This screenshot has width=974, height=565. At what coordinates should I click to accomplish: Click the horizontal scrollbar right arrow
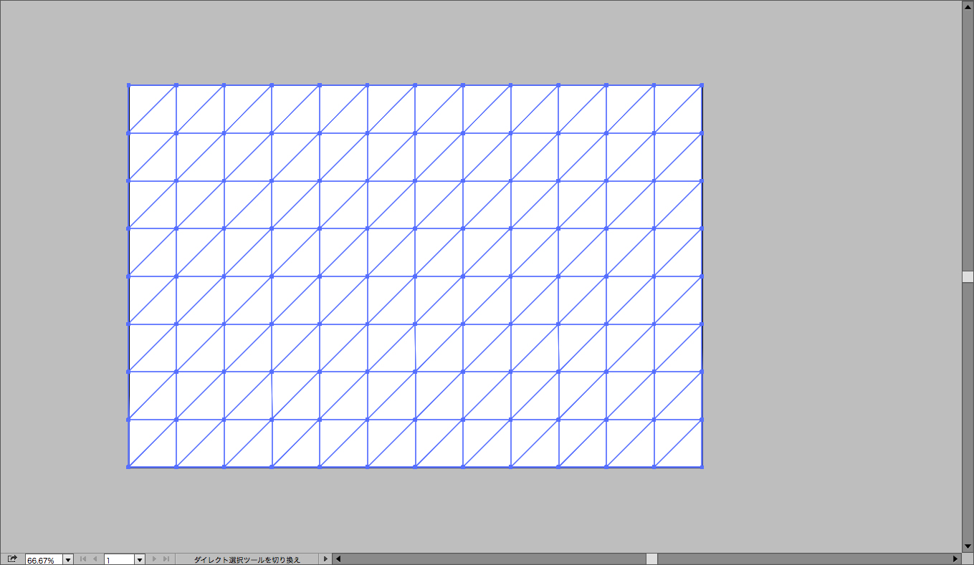(x=955, y=559)
